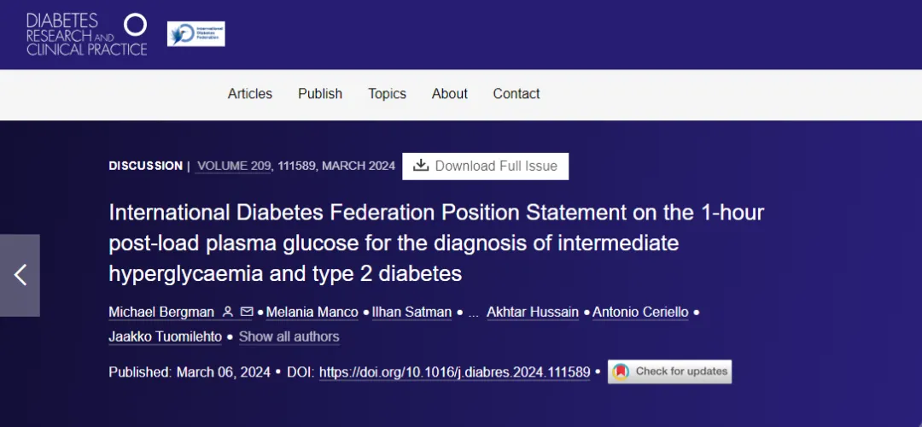
Task: Open the Contact menu item
Action: point(516,94)
